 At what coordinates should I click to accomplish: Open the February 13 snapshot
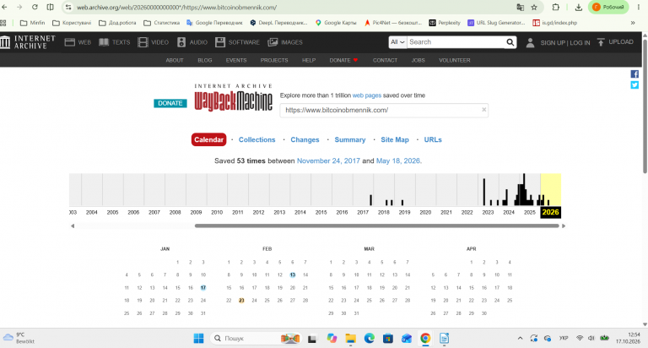pos(293,275)
